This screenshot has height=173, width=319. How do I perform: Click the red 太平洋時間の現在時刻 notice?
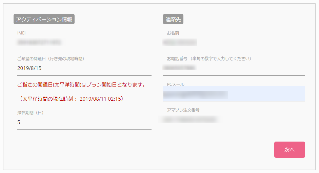point(71,99)
